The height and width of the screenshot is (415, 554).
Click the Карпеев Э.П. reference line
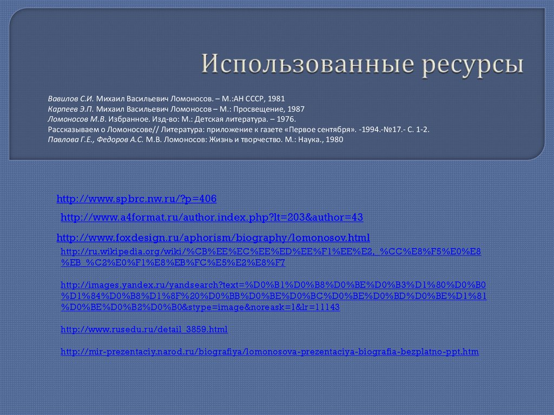point(176,109)
